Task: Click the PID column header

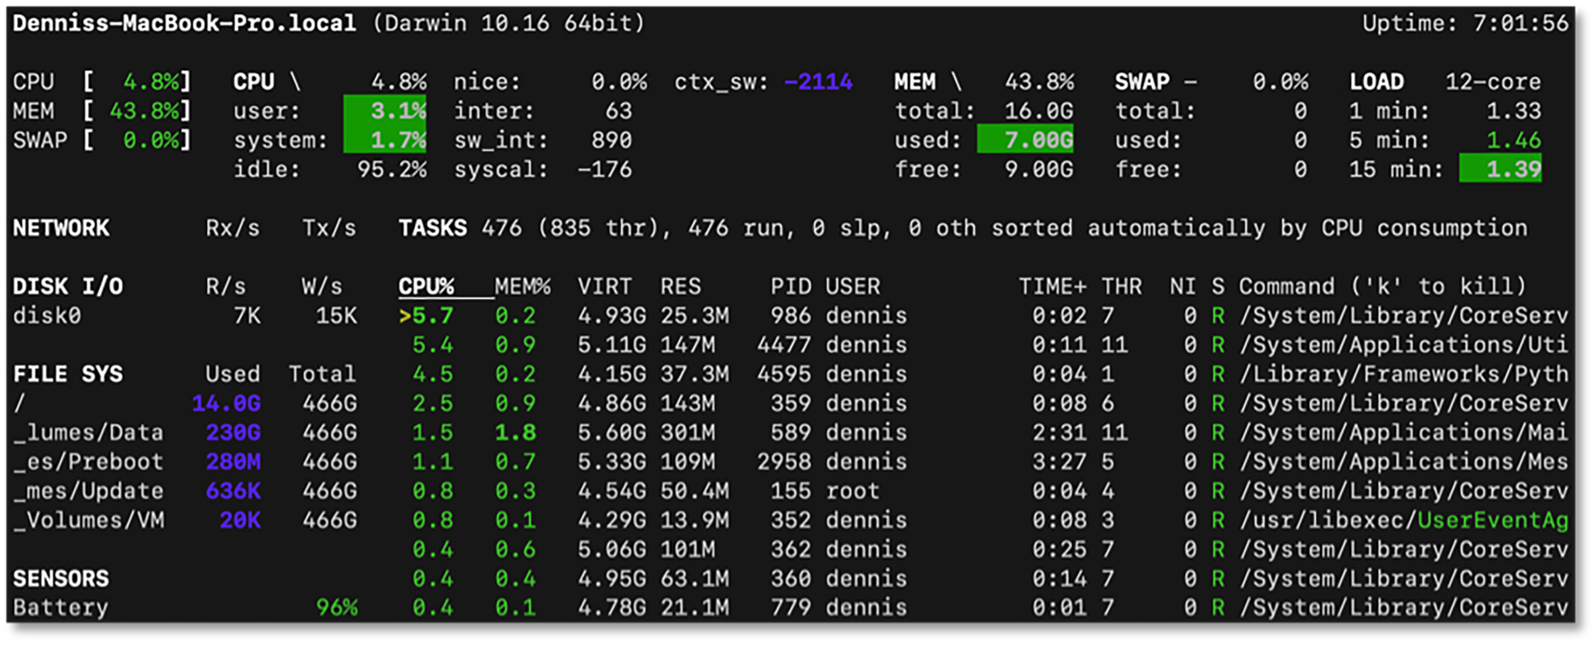Action: 790,286
